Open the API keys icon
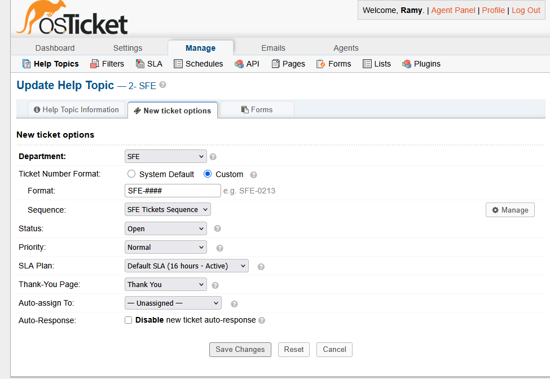The image size is (550, 379). [239, 64]
